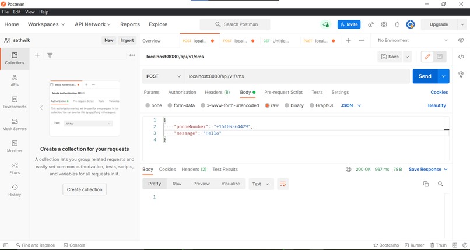Copy the response body

pos(426,184)
